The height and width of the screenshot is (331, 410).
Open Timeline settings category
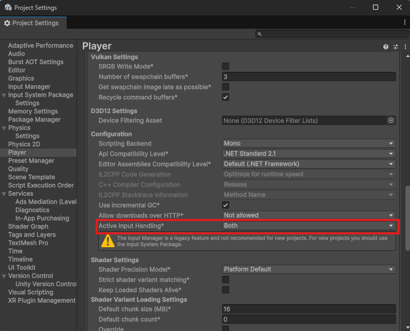[21, 260]
